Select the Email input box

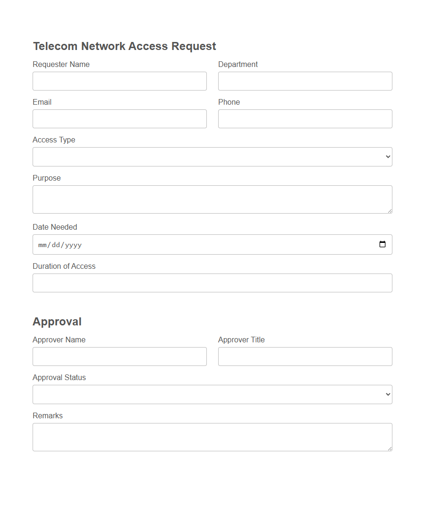pyautogui.click(x=119, y=118)
